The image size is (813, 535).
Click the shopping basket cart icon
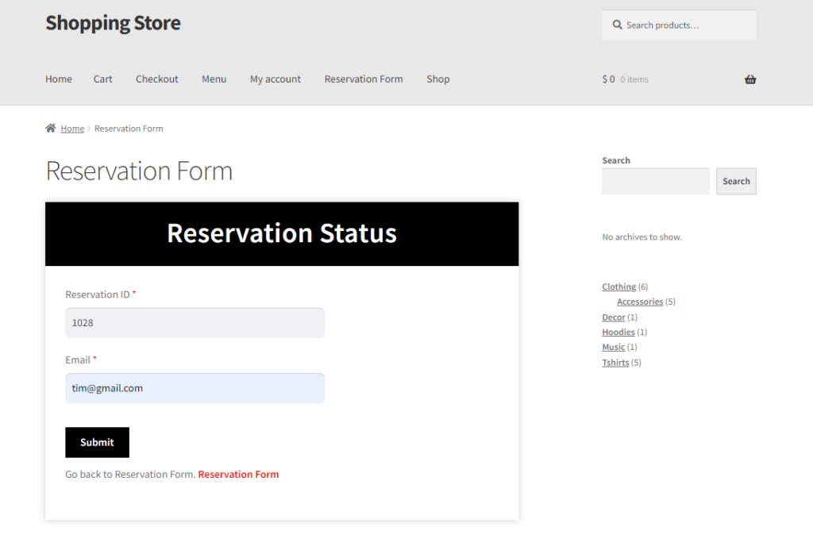pos(749,79)
